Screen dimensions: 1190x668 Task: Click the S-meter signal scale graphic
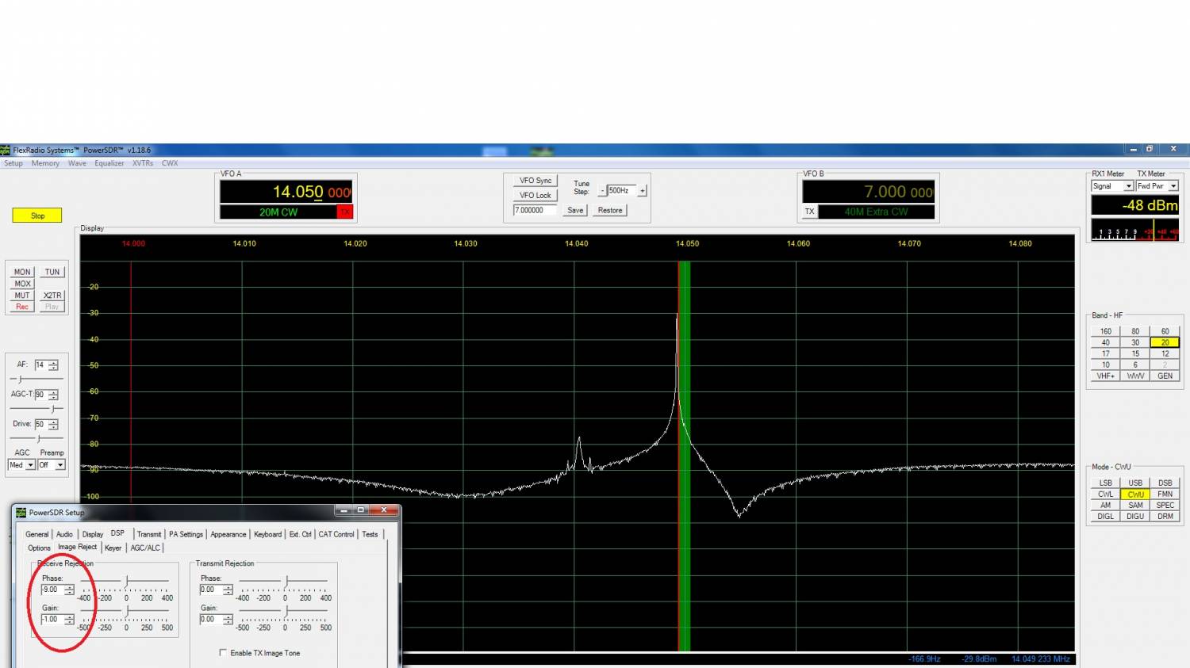tap(1134, 231)
